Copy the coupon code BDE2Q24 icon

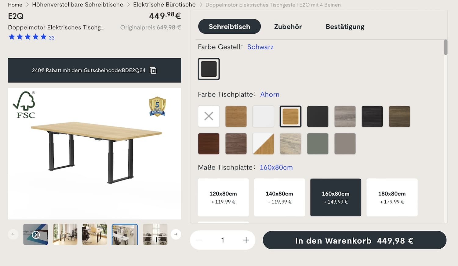[x=153, y=71]
